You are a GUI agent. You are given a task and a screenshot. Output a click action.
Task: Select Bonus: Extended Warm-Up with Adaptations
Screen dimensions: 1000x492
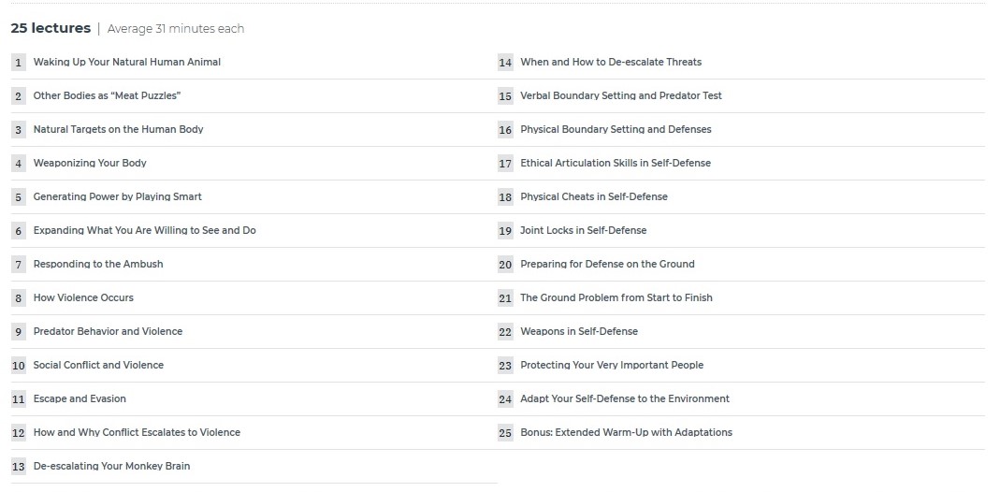tap(626, 432)
